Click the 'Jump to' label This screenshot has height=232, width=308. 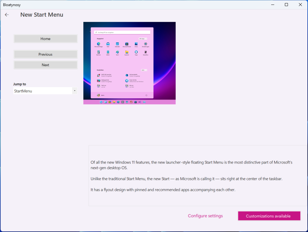20,84
